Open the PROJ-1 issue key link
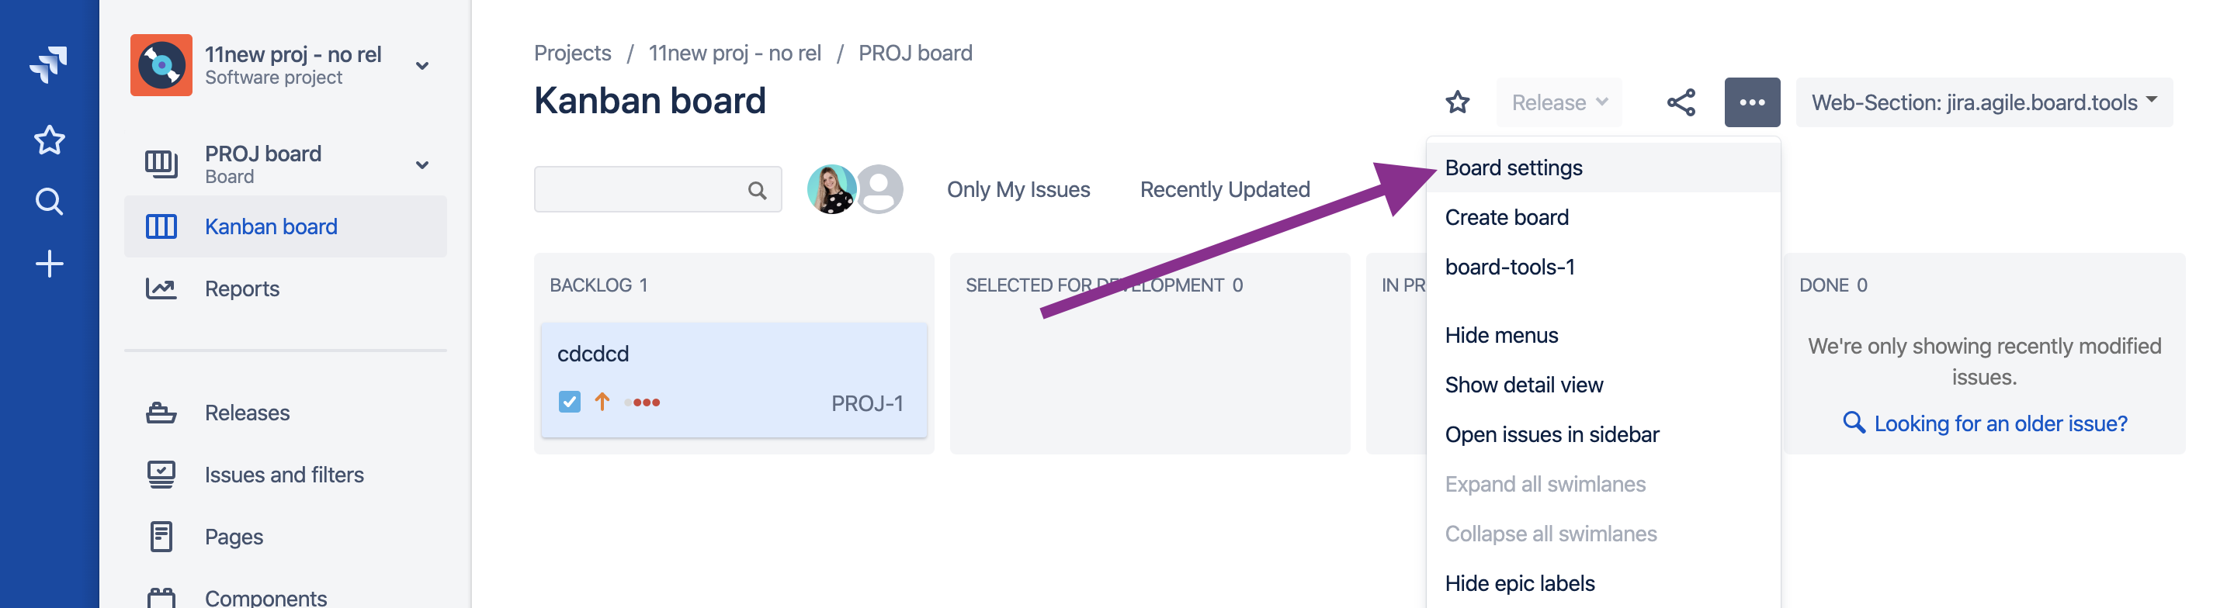This screenshot has width=2234, height=608. [x=866, y=403]
